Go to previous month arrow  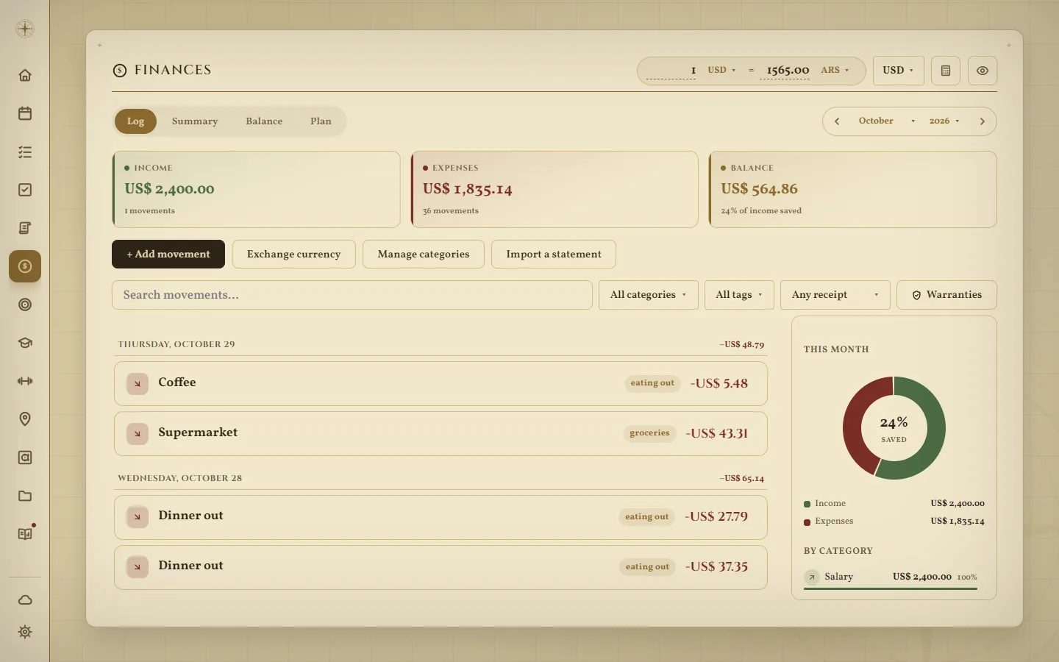(x=837, y=121)
